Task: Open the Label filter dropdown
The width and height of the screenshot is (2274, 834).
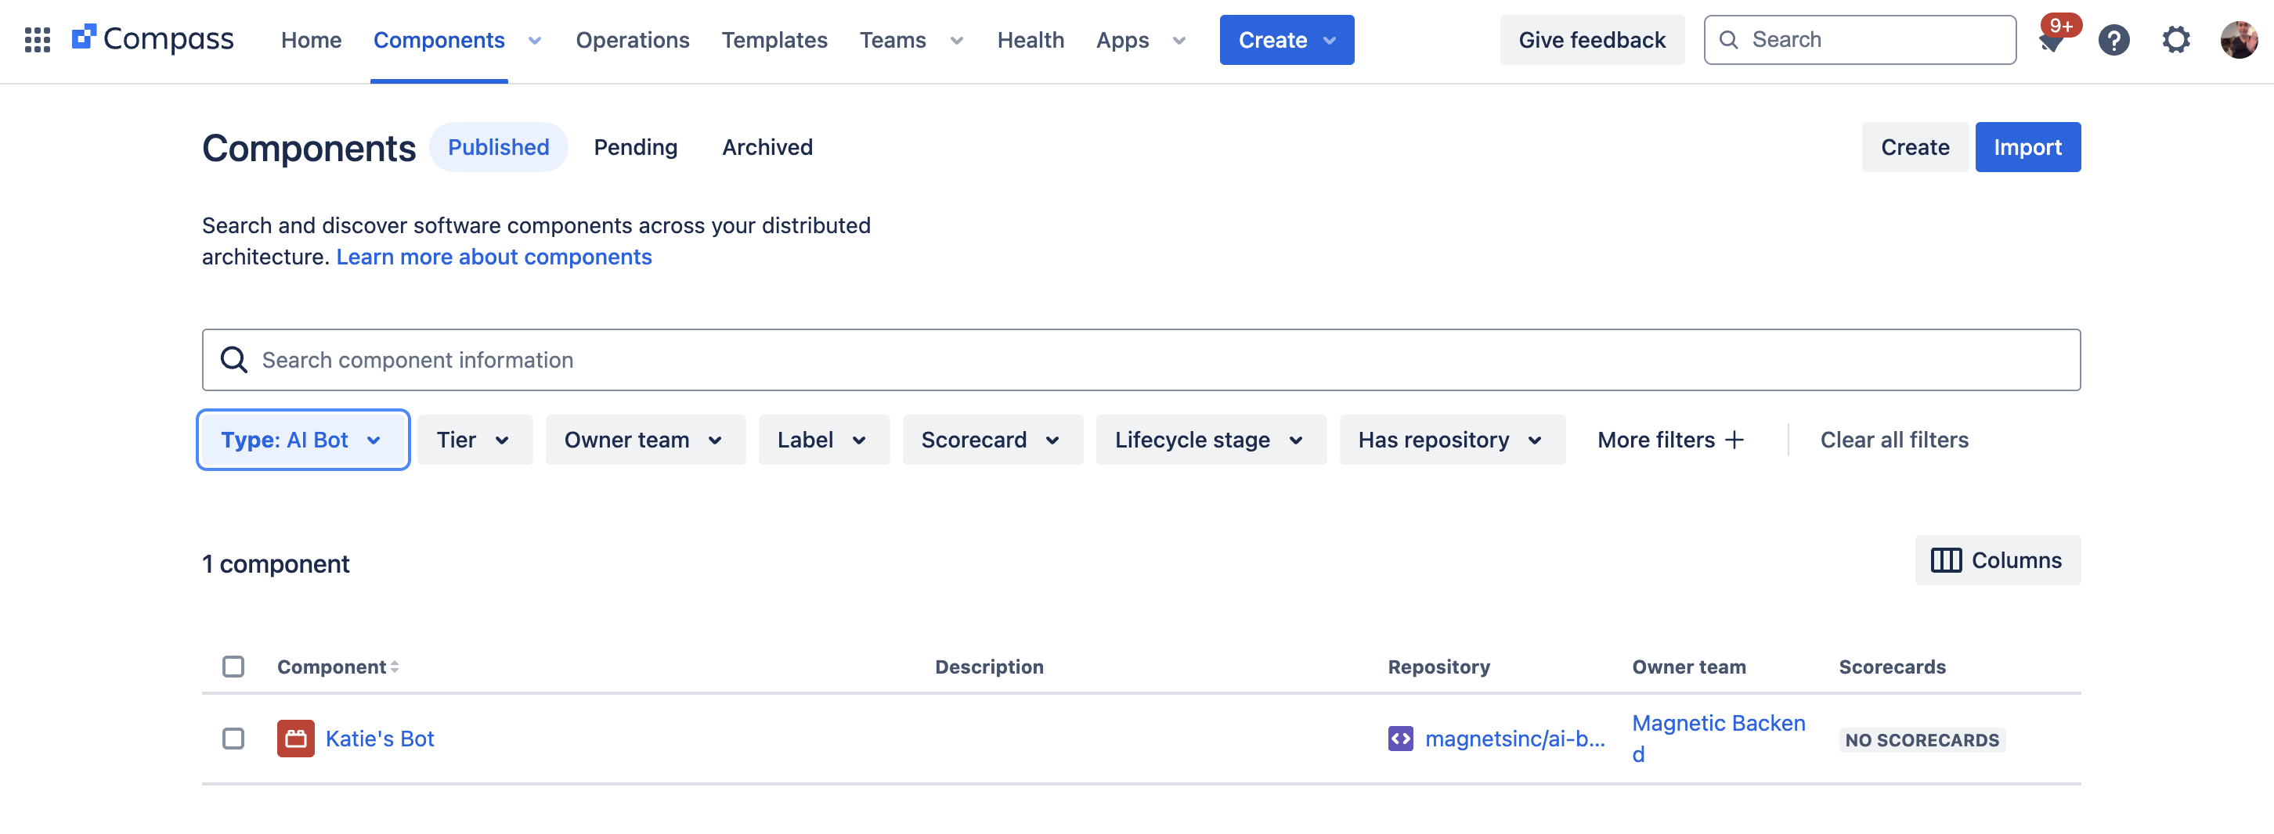Action: (823, 439)
